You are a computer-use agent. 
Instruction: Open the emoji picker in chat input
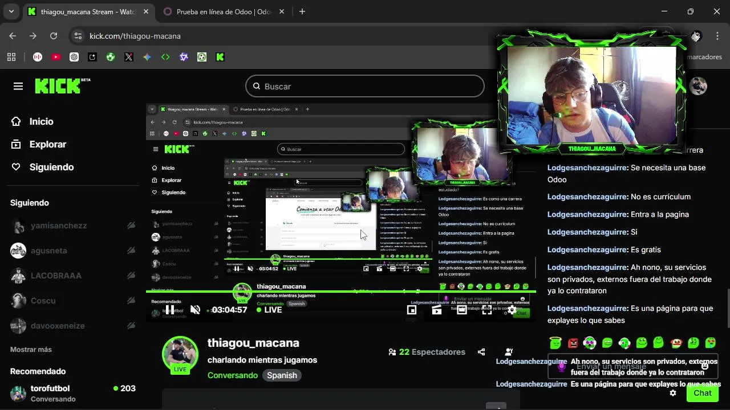tap(705, 366)
